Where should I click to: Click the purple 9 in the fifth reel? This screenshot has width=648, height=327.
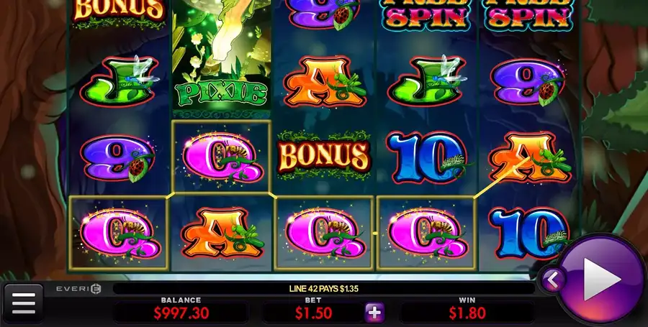point(528,82)
